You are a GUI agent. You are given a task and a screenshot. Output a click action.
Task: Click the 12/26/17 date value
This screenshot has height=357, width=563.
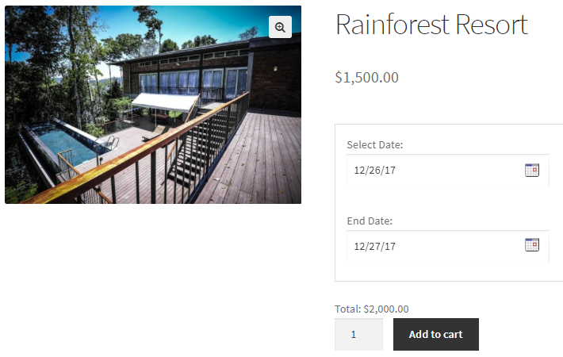(x=375, y=170)
